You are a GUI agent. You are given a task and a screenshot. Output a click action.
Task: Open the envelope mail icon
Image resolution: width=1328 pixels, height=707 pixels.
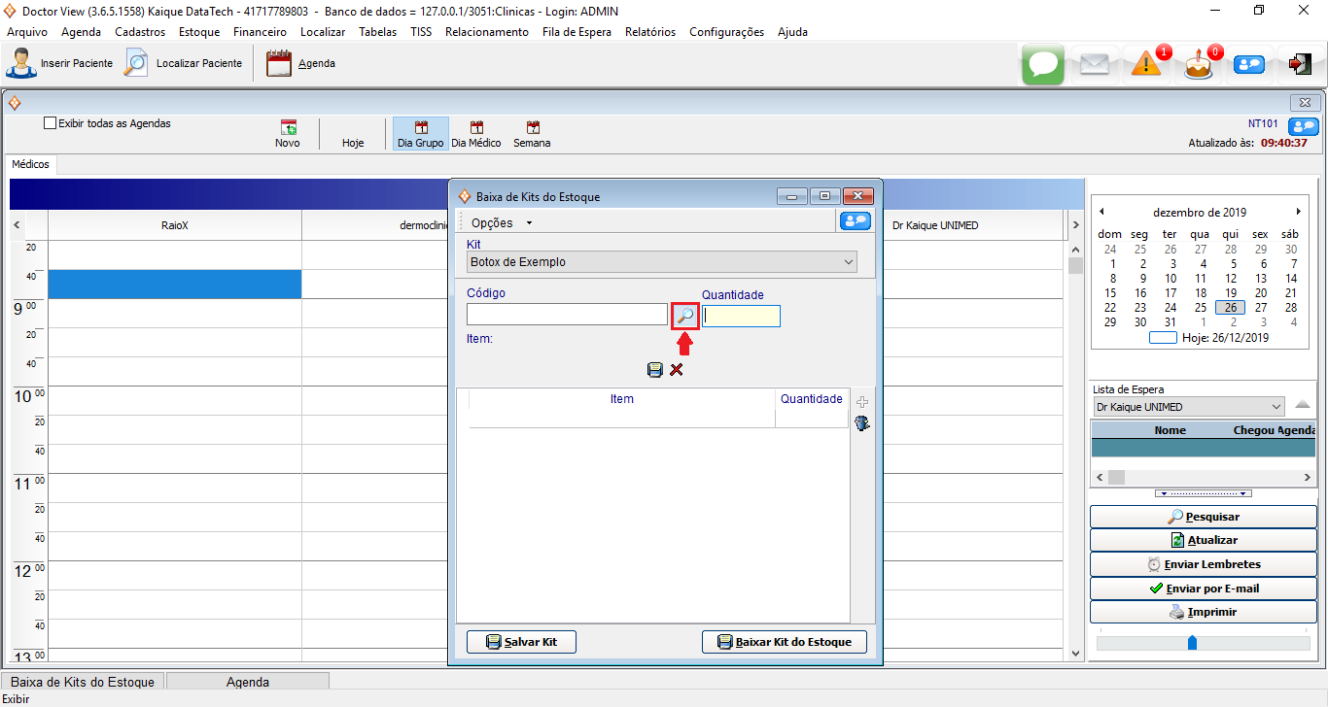pos(1095,64)
